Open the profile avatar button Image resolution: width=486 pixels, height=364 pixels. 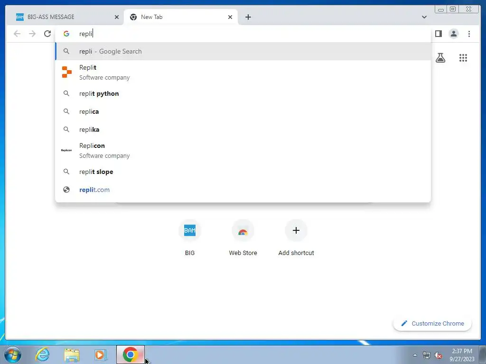point(453,34)
